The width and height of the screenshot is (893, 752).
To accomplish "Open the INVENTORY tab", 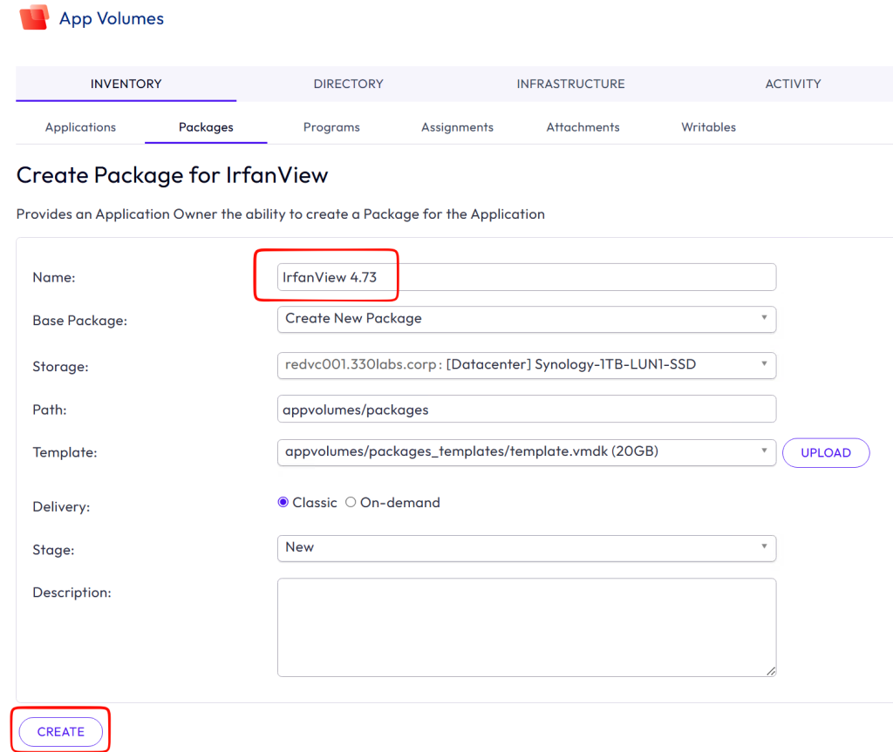I will [x=126, y=84].
